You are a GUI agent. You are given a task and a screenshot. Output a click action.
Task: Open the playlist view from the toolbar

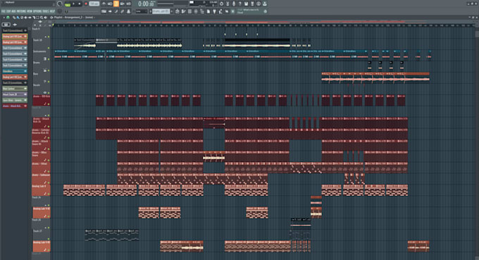[178, 11]
